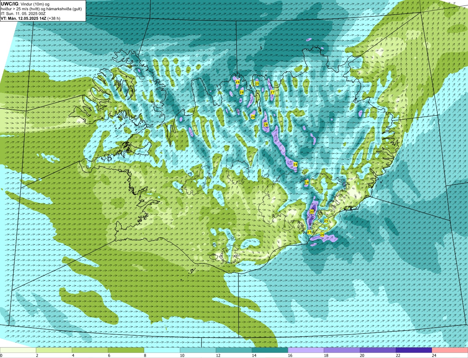
Task: Pick the medium teal 12–14 m/s legend swatch
Action: click(234, 350)
